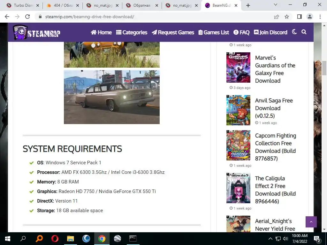The width and height of the screenshot is (327, 245).
Task: Switch to the Обратная tab
Action: [x=142, y=5]
